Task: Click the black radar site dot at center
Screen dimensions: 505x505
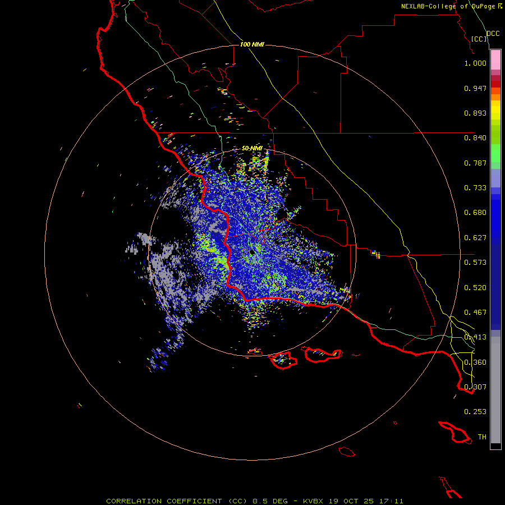Action: 251,252
